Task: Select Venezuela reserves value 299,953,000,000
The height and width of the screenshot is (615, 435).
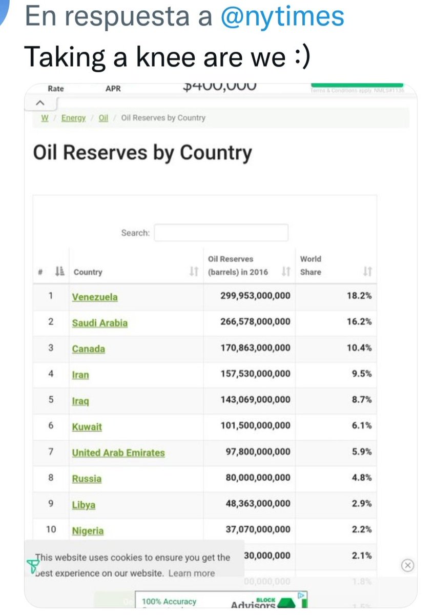Action: (255, 296)
